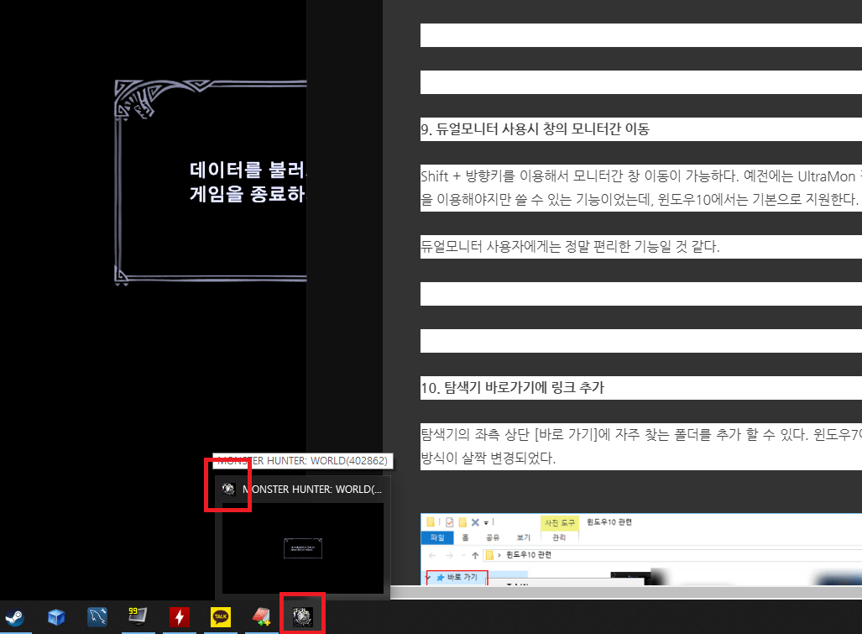Open the 파일 tab in Explorer

pyautogui.click(x=437, y=537)
